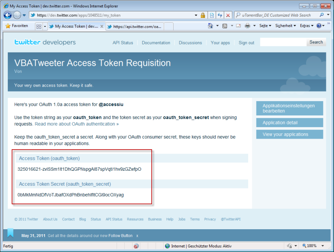Click the Print icon in command bar
Image resolution: width=334 pixels, height=252 pixels.
pyautogui.click(x=247, y=26)
